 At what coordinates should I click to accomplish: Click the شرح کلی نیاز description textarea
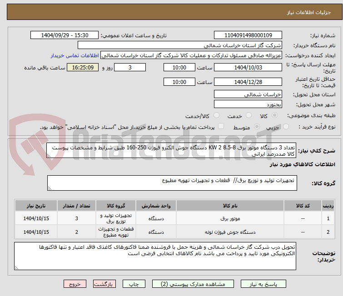[x=171, y=150]
